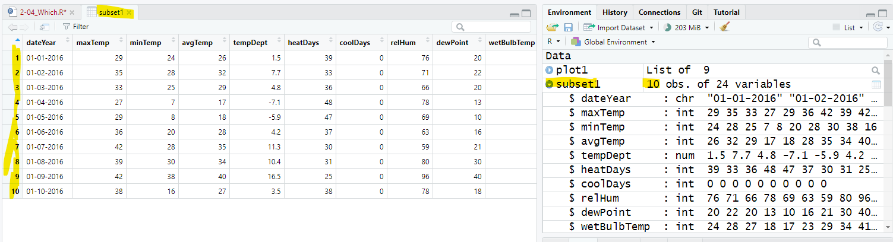Maximize the Environment pane
Image resolution: width=893 pixels, height=242 pixels.
[883, 13]
